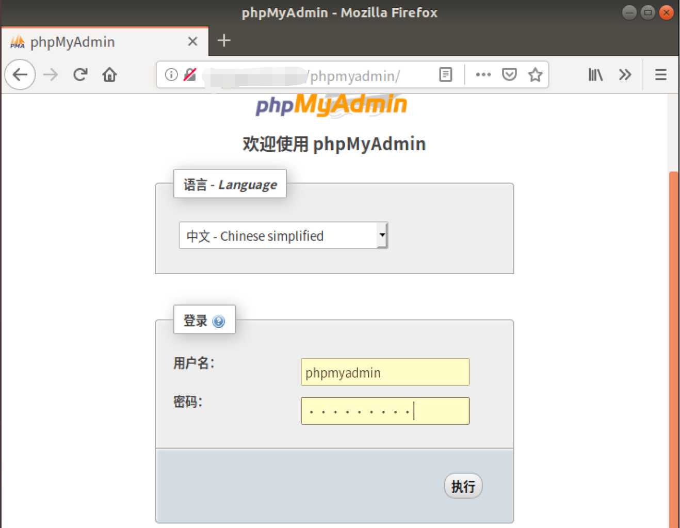Click the phpMyAdmin logo
This screenshot has width=680, height=528.
(331, 105)
